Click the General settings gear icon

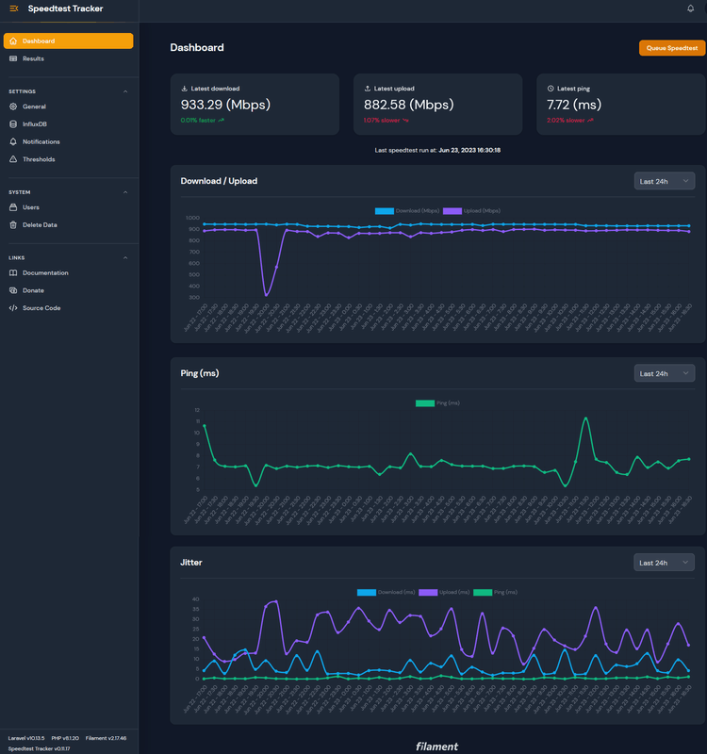[x=13, y=107]
